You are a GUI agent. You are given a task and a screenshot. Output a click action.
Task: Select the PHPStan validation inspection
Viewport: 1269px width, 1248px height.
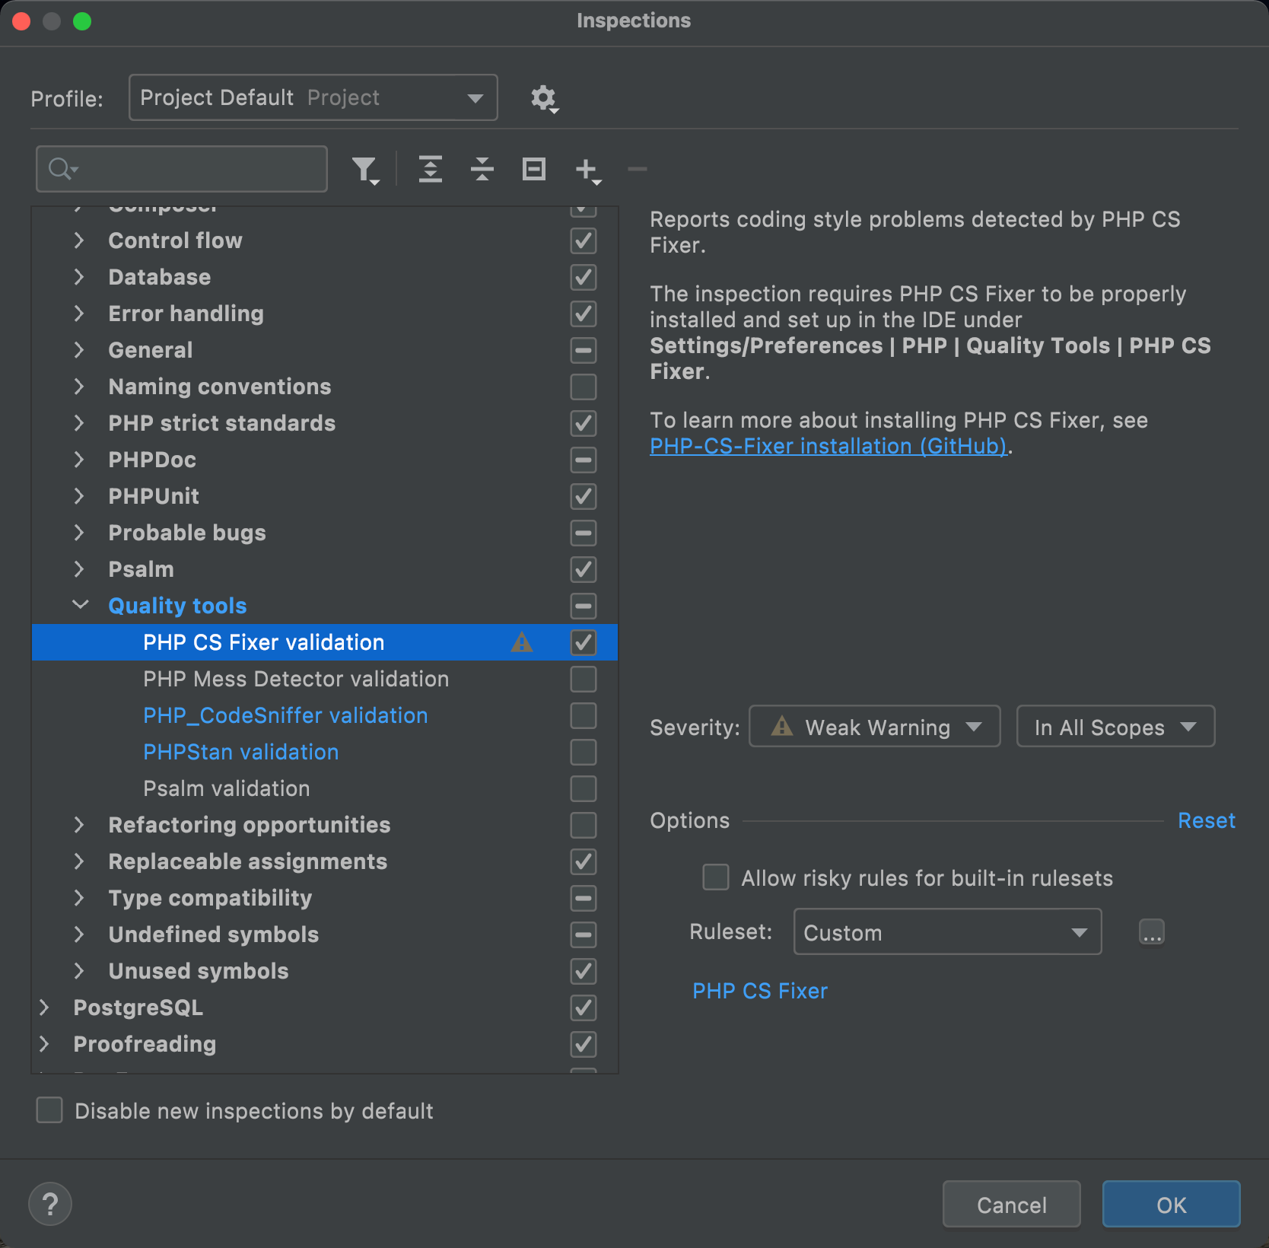[240, 752]
